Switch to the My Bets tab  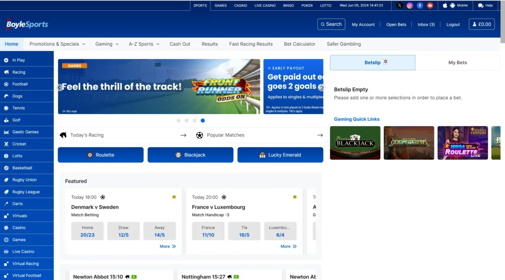(x=458, y=62)
